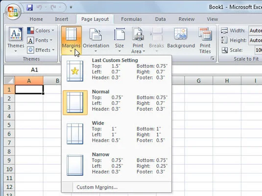The width and height of the screenshot is (262, 196).
Task: Open Print Titles settings
Action: click(x=205, y=40)
